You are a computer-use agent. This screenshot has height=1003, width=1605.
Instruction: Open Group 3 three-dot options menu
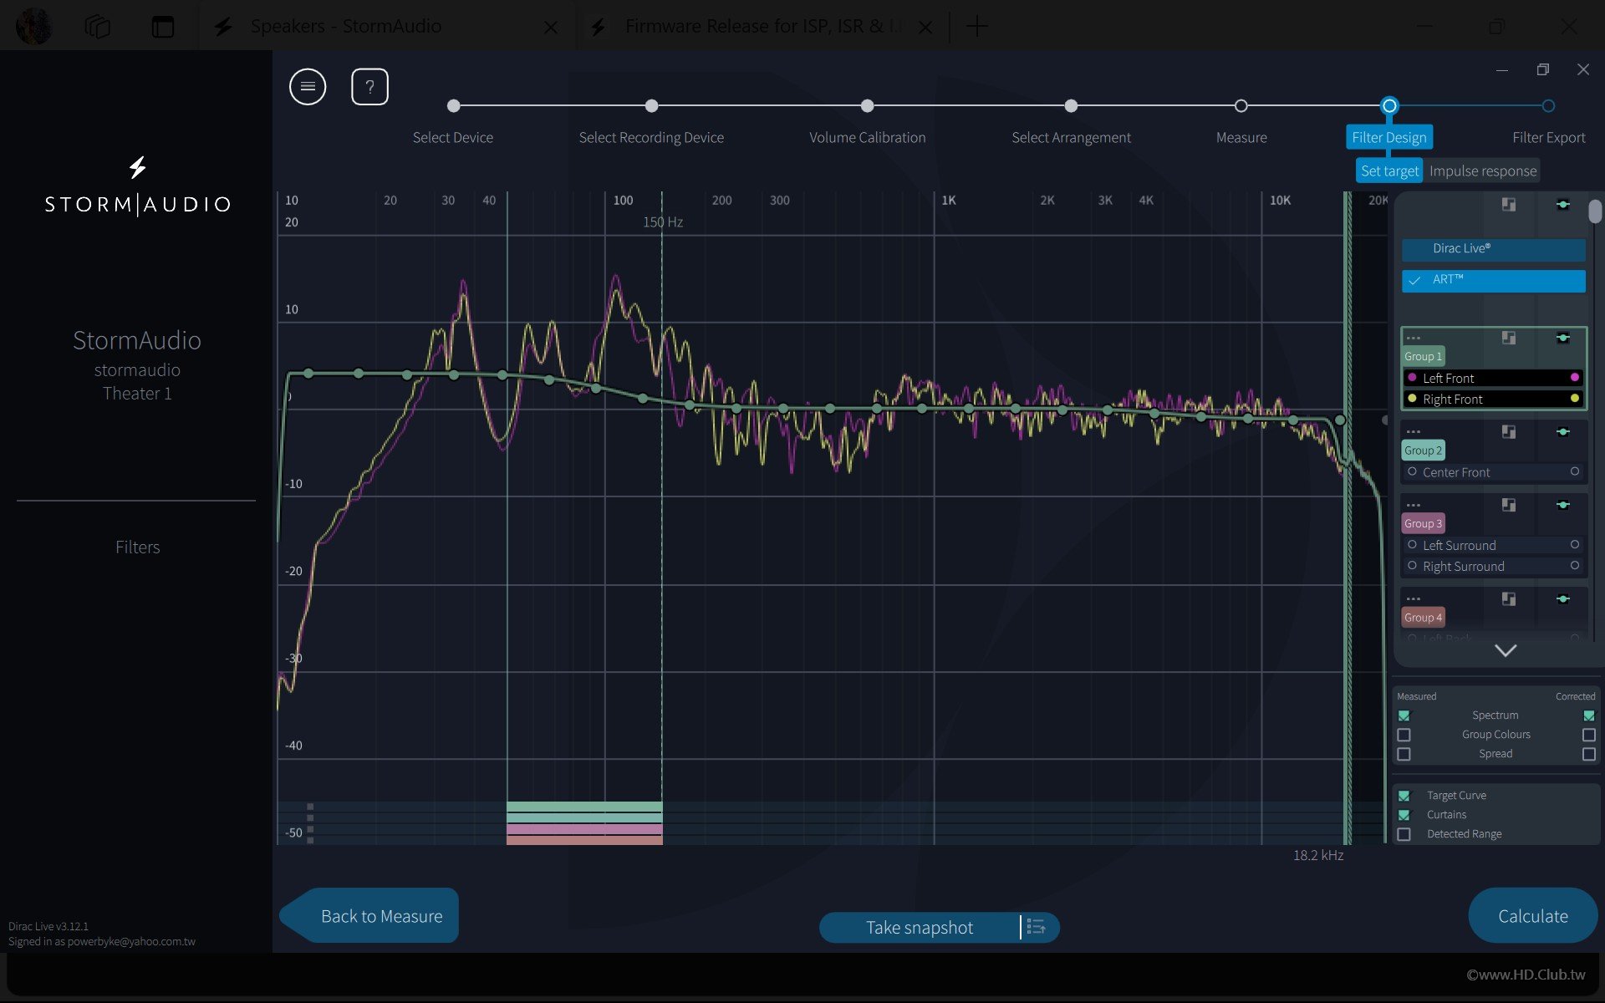tap(1413, 505)
